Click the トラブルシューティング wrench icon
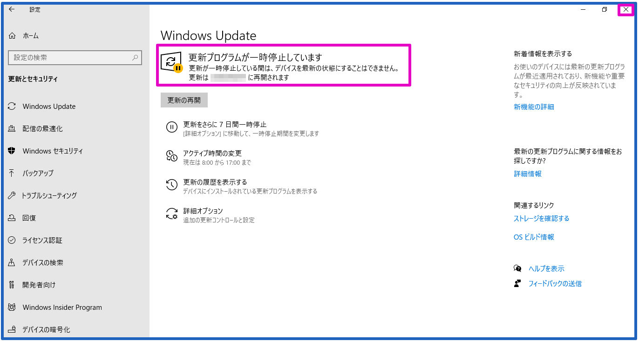The height and width of the screenshot is (341, 639). (x=12, y=195)
